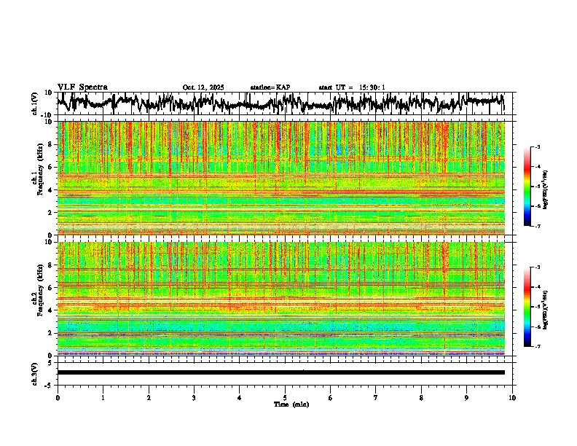Click the black ch.3 signal bar

280,372
